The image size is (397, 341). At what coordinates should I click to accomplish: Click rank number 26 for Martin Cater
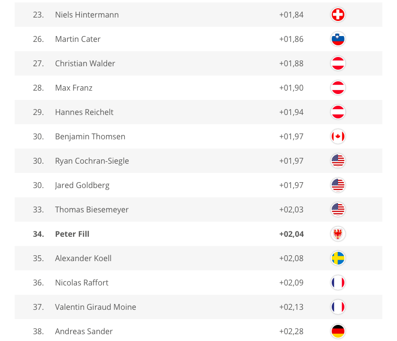point(38,39)
